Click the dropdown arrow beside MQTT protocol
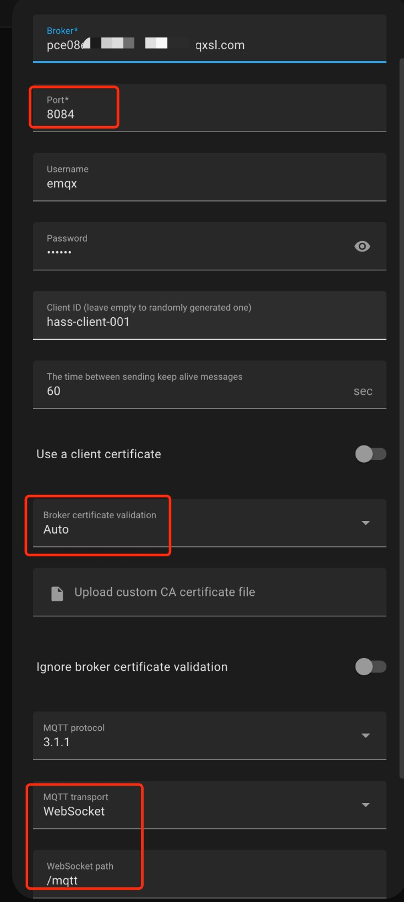The width and height of the screenshot is (404, 902). click(x=365, y=736)
